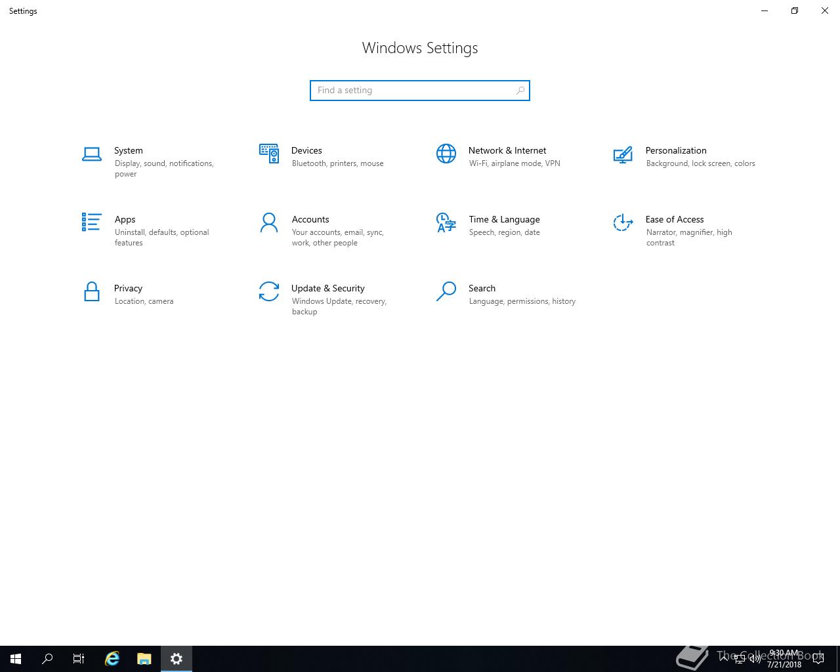
Task: Open Task View on the taskbar
Action: 79,659
